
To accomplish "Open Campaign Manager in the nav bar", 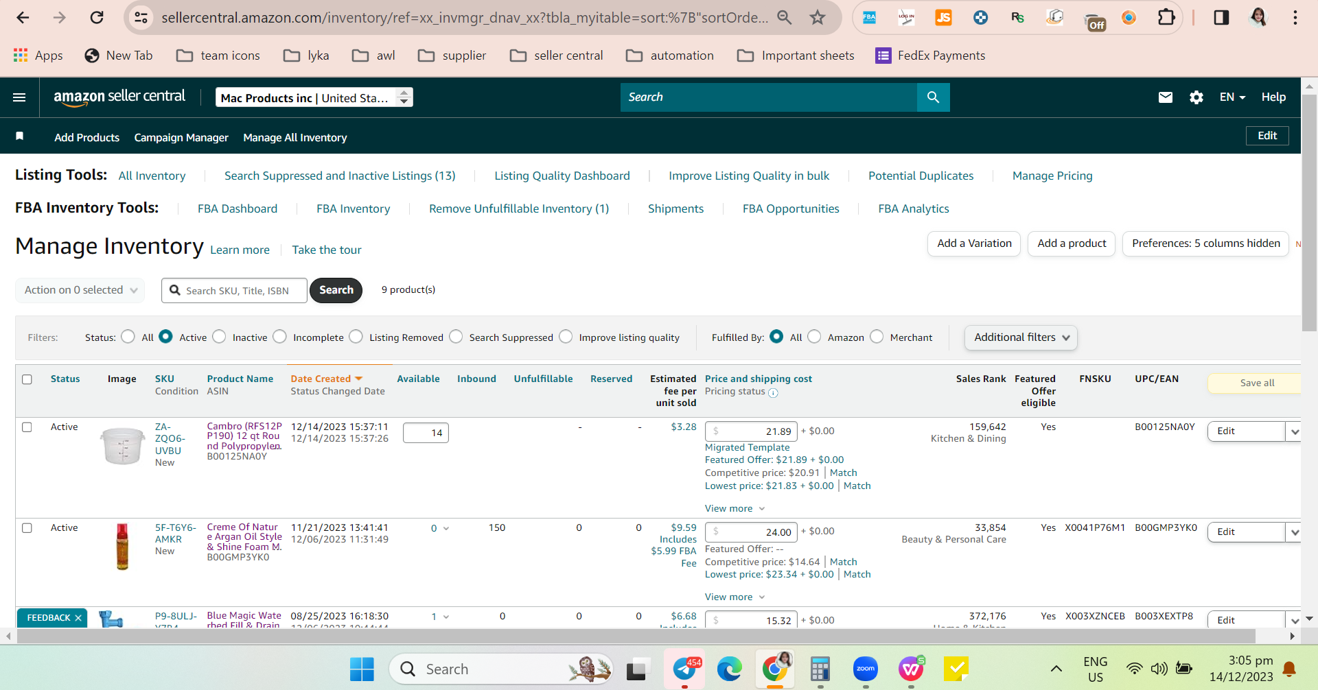I will coord(181,137).
